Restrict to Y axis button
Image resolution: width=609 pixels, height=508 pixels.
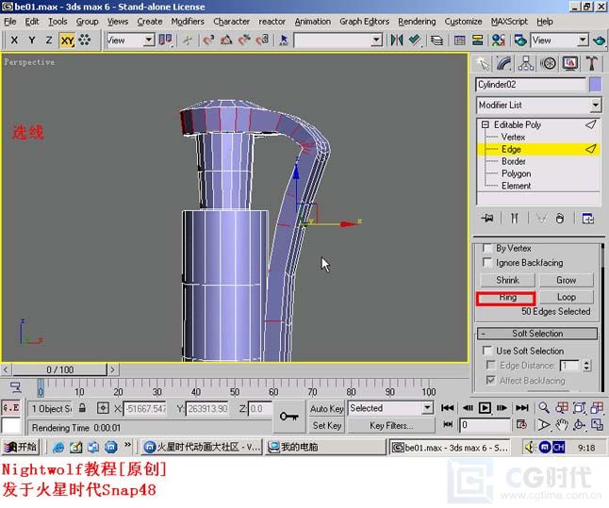click(32, 40)
